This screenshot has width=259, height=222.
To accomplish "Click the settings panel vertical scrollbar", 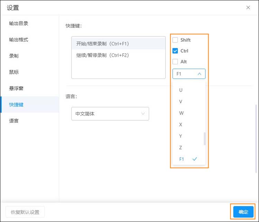I will point(256,139).
